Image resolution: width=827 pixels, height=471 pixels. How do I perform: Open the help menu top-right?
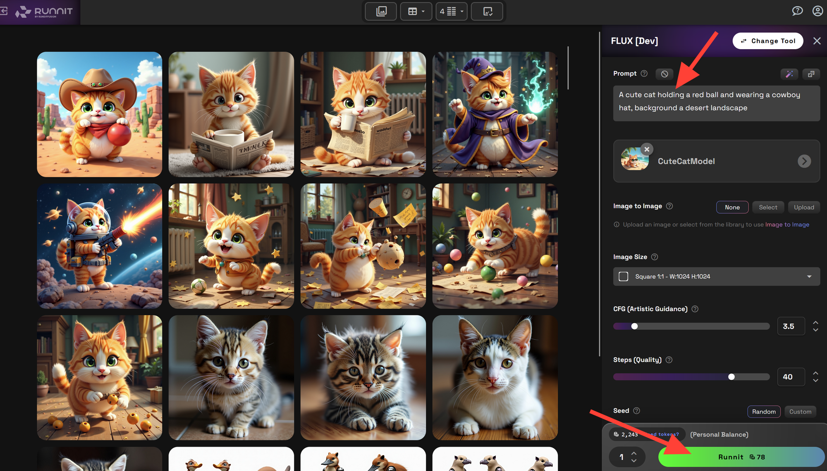pyautogui.click(x=798, y=11)
